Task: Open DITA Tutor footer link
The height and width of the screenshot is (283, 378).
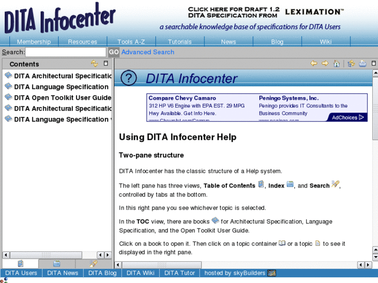Action: pyautogui.click(x=179, y=273)
